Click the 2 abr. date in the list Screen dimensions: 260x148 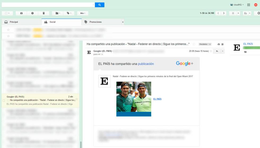(71, 96)
